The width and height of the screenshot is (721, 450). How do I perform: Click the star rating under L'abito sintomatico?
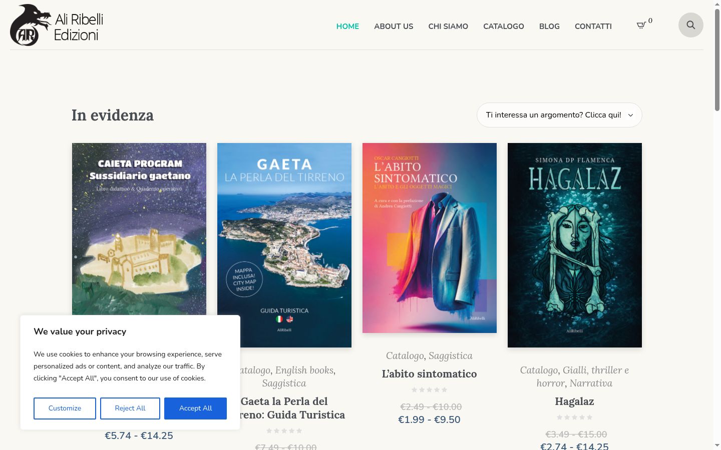coord(430,389)
